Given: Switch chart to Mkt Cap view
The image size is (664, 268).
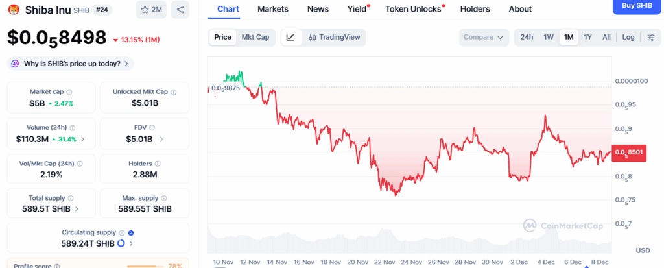Looking at the screenshot, I should tap(255, 37).
